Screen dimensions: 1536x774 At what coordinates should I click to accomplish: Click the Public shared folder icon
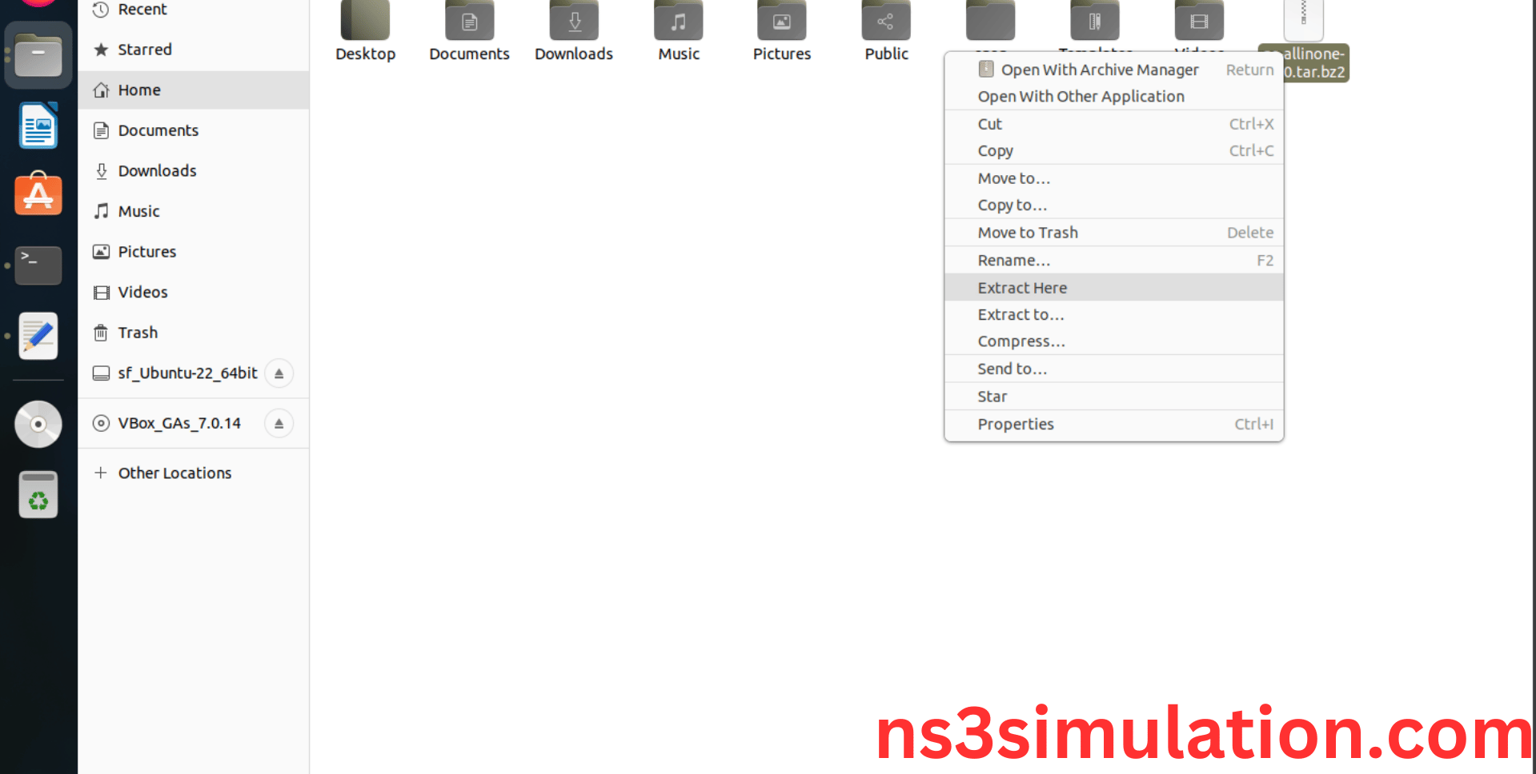tap(885, 20)
